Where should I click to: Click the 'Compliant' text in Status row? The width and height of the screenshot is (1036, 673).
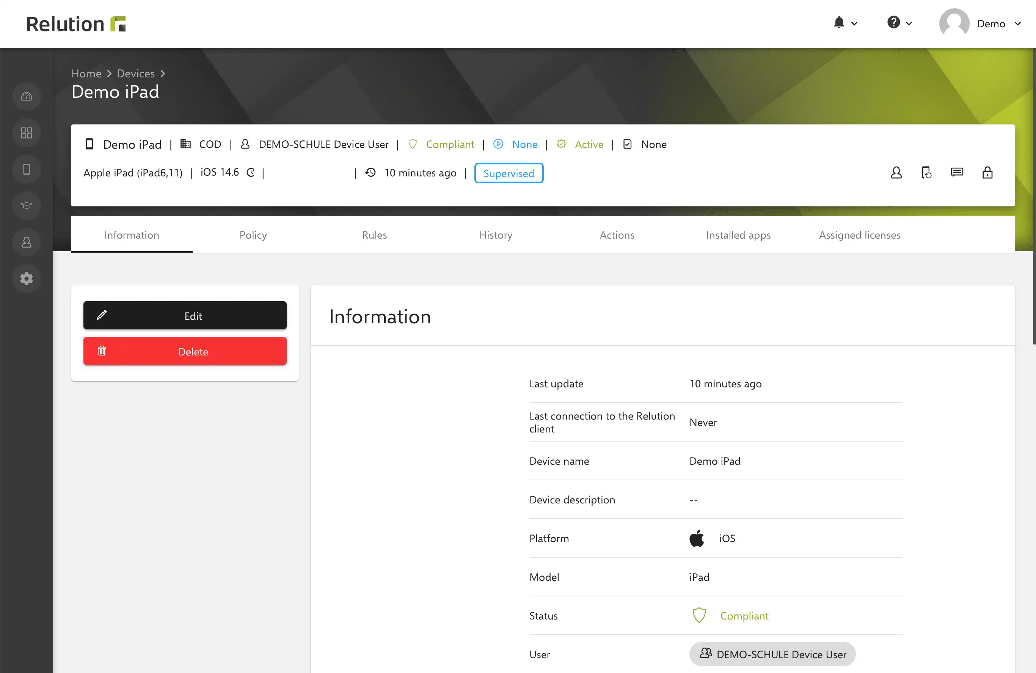coord(744,615)
